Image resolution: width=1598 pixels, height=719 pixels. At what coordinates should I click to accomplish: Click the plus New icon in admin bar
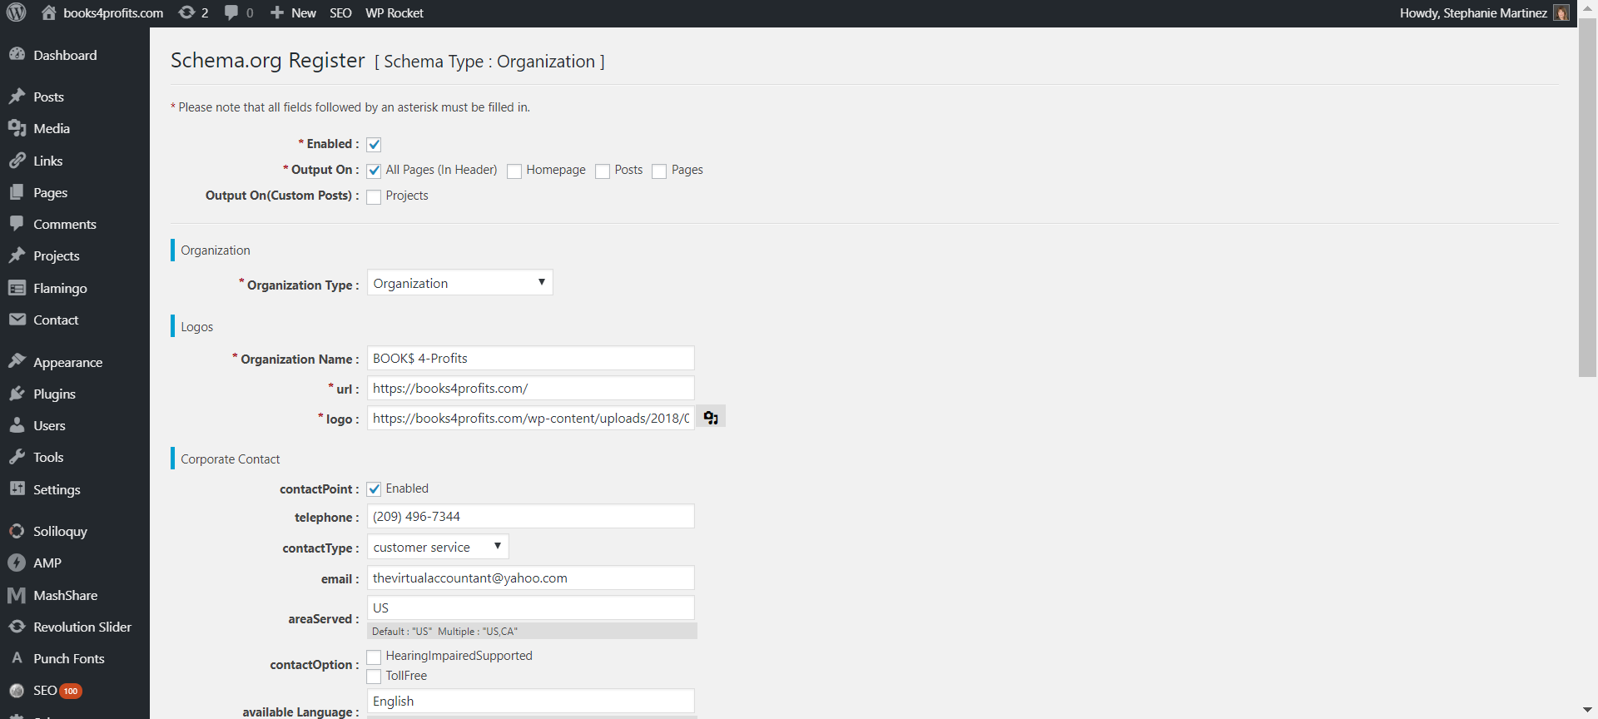(277, 12)
